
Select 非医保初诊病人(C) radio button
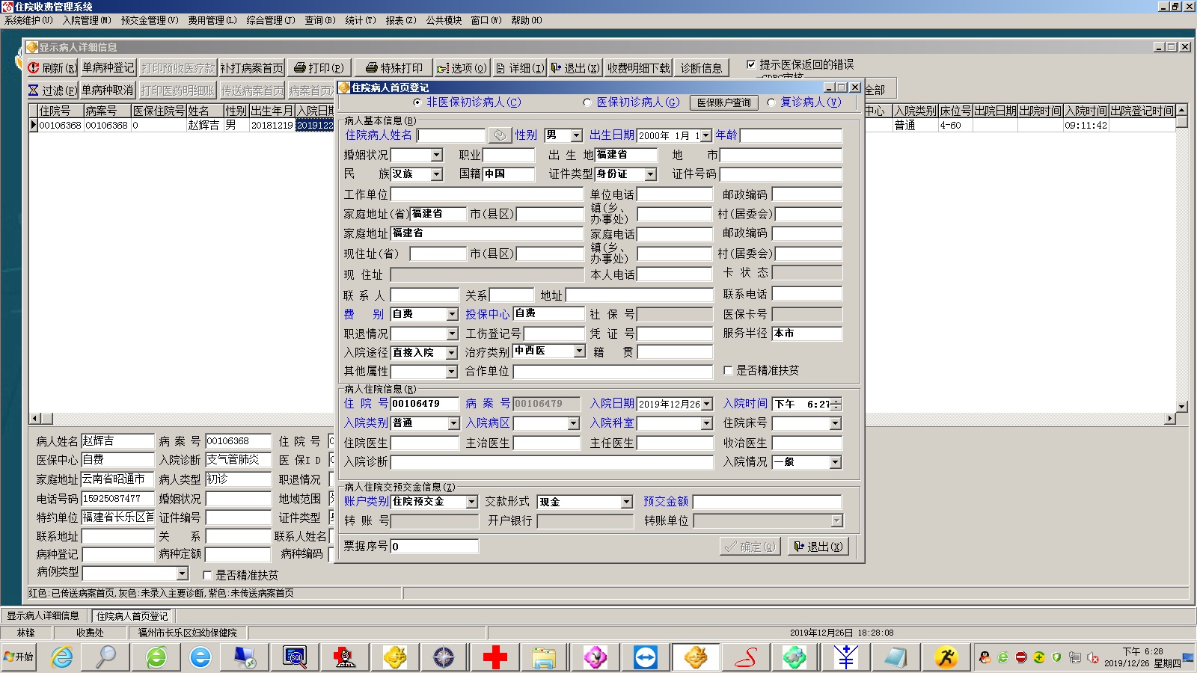click(x=417, y=102)
